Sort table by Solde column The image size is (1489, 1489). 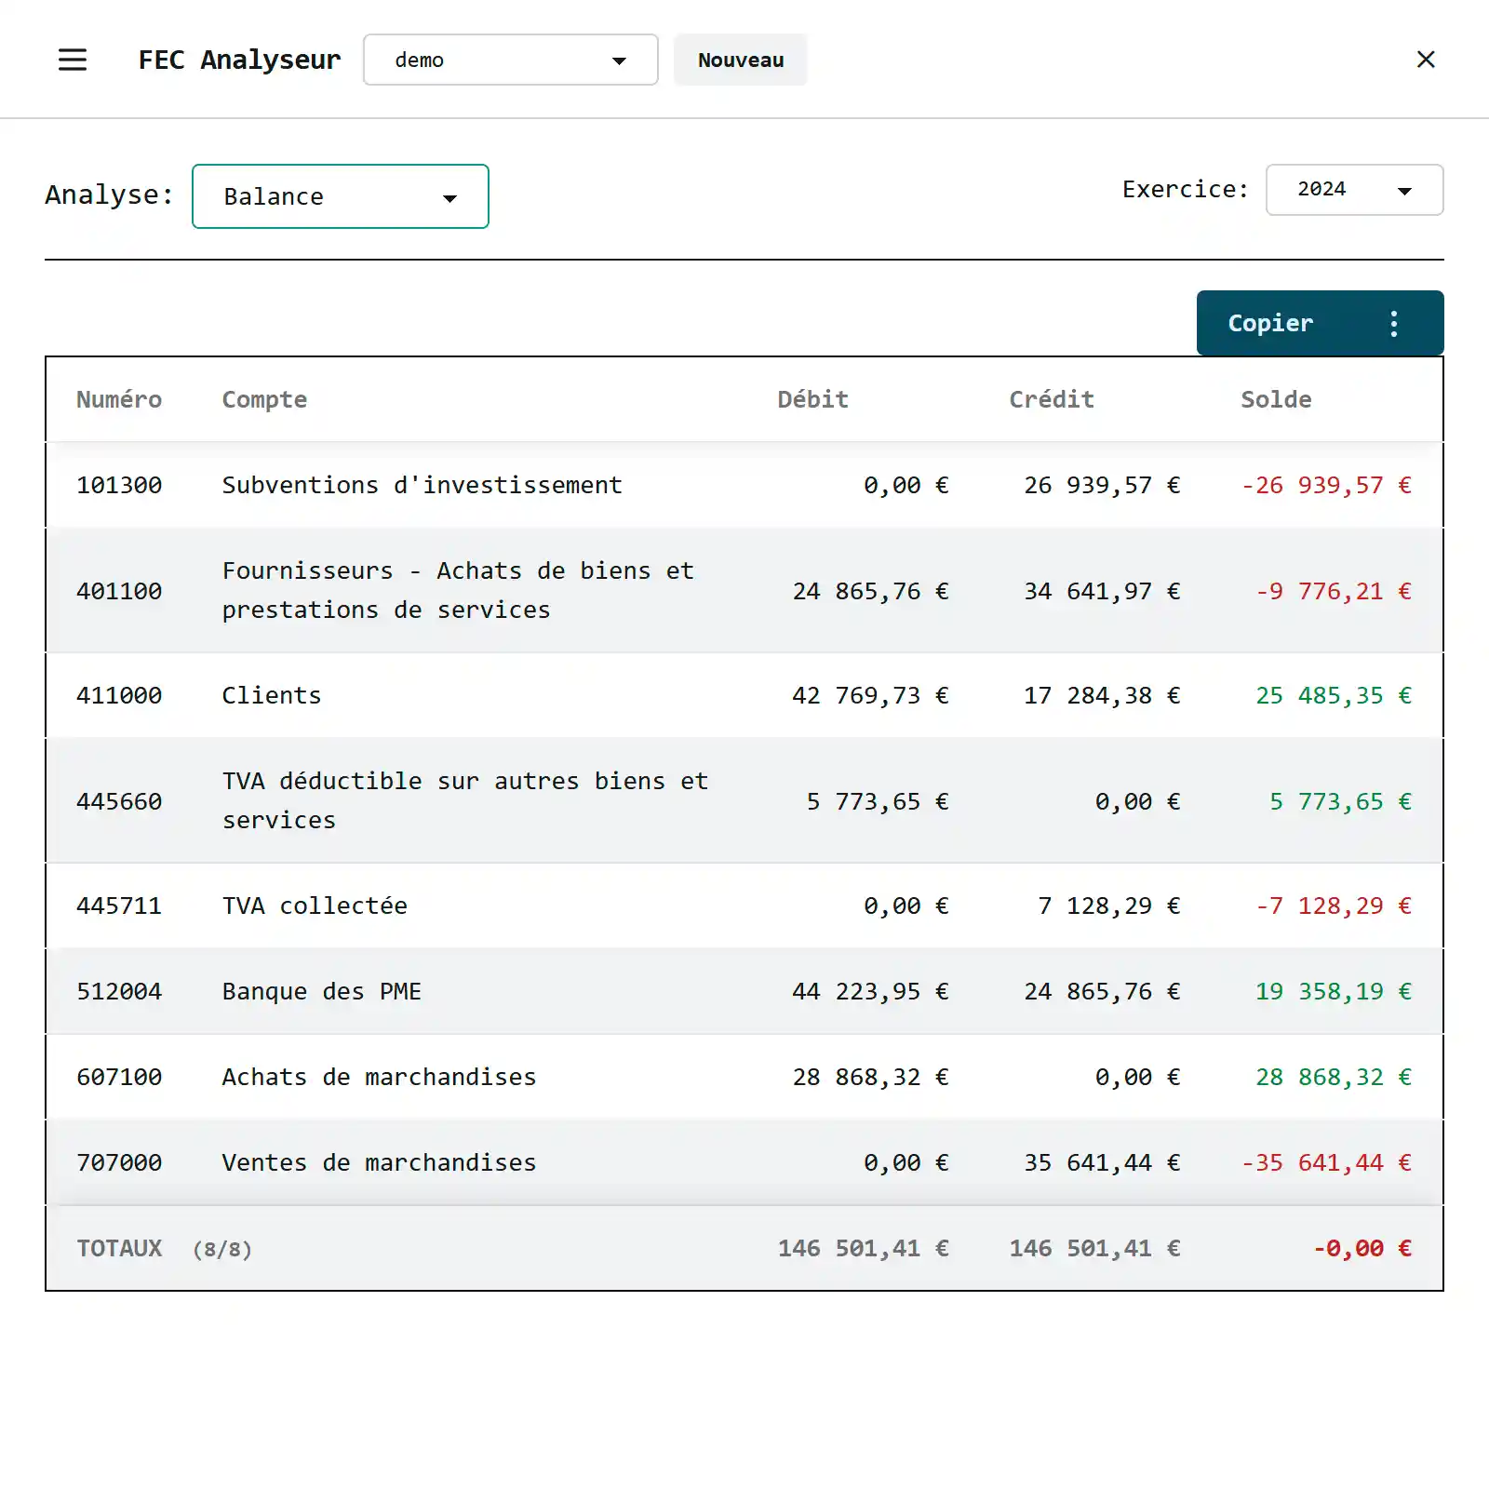(1276, 399)
